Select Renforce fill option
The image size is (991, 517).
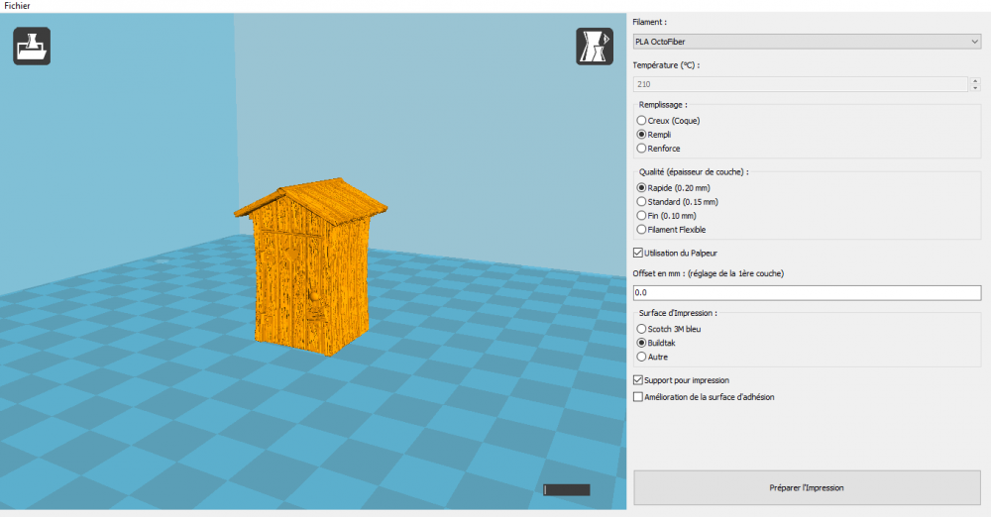pyautogui.click(x=659, y=149)
